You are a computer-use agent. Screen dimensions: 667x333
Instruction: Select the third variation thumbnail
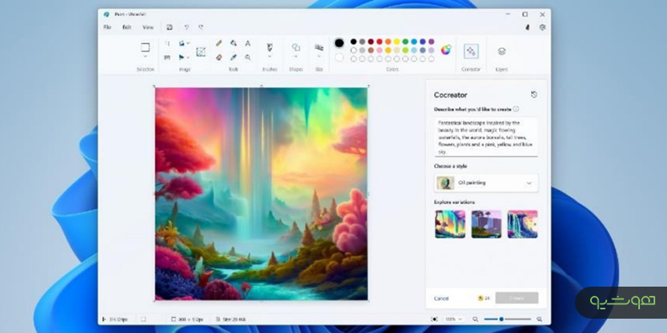[x=523, y=224]
